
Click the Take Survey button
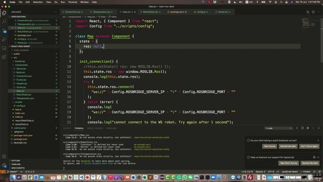coord(270,146)
